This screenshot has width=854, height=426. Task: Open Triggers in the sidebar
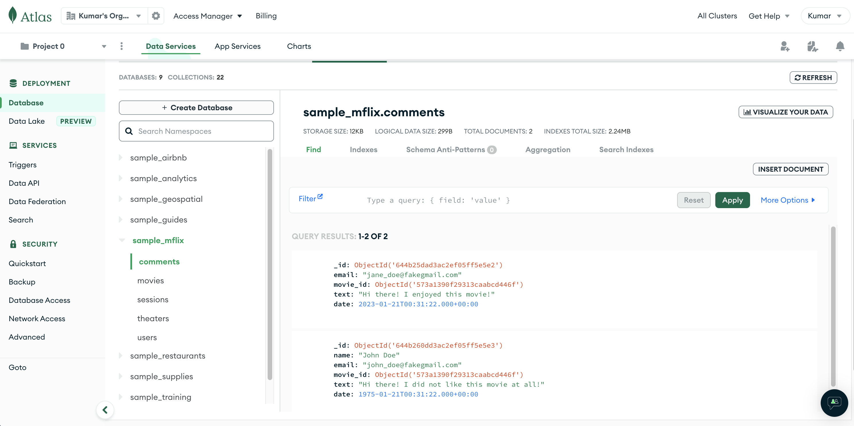(23, 165)
